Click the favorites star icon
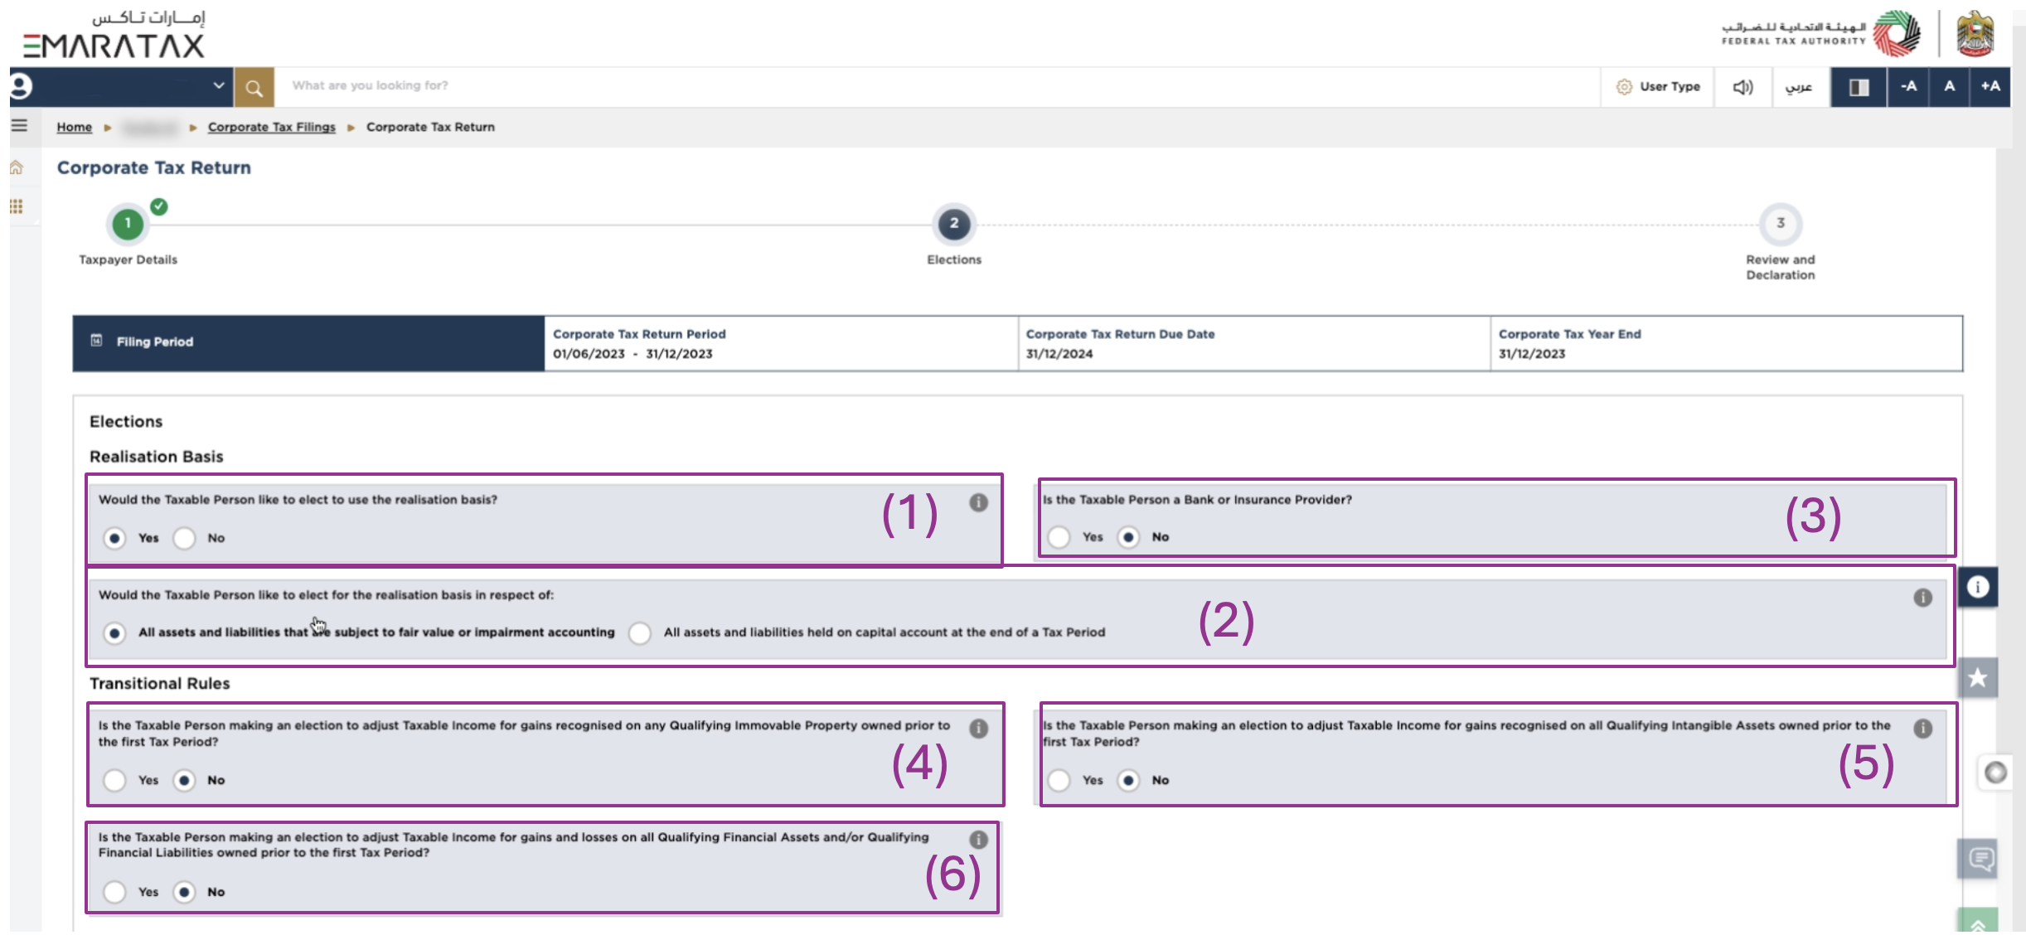Screen dimensions: 2026x935 [1978, 678]
